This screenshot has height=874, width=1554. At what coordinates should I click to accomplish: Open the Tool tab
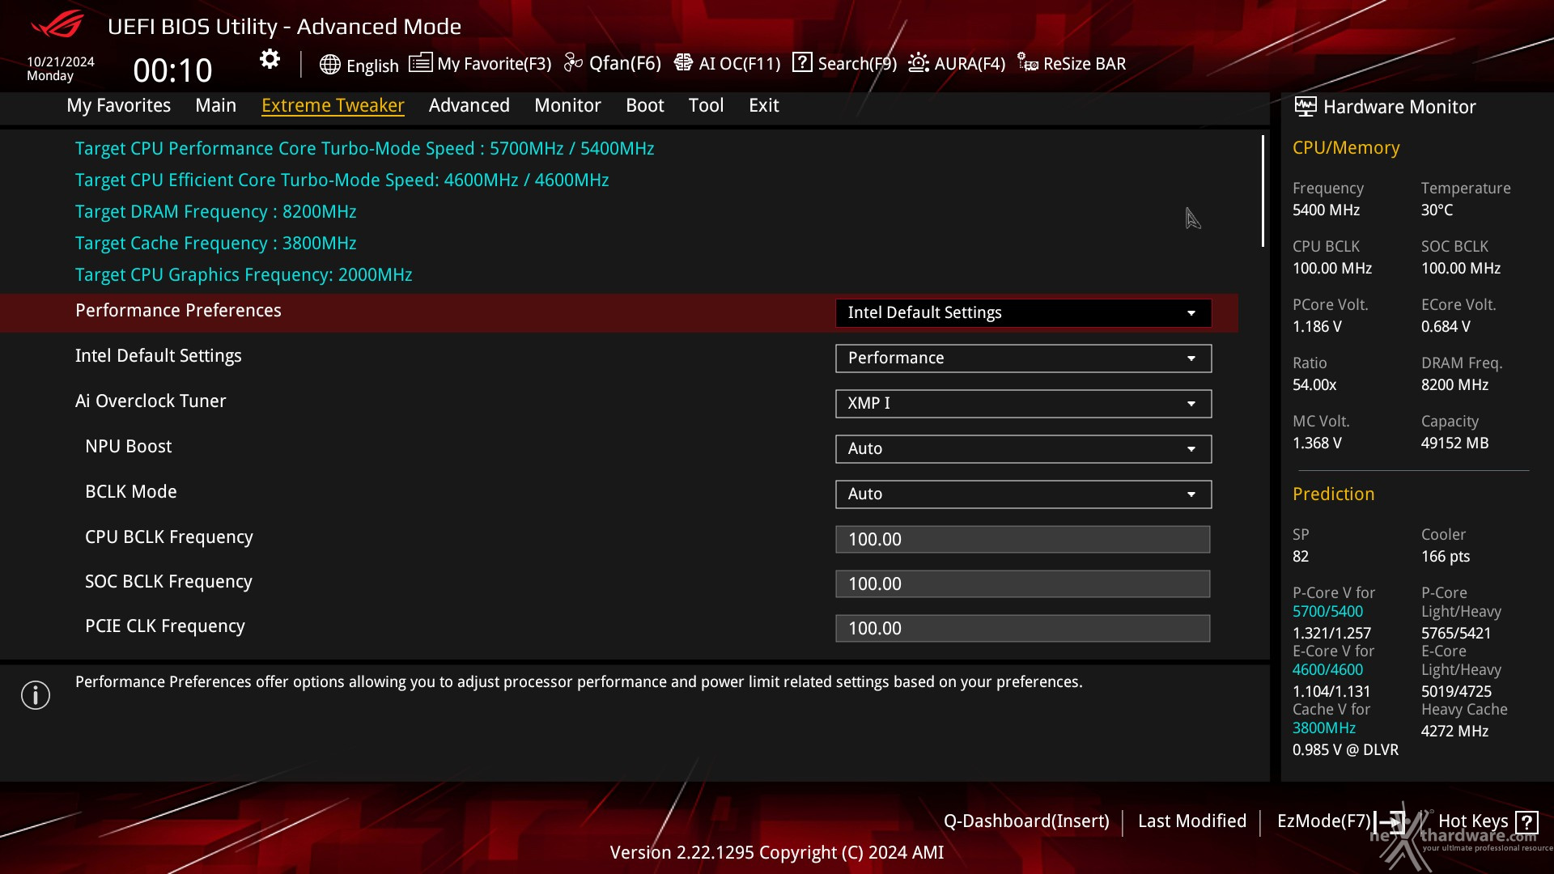tap(706, 105)
